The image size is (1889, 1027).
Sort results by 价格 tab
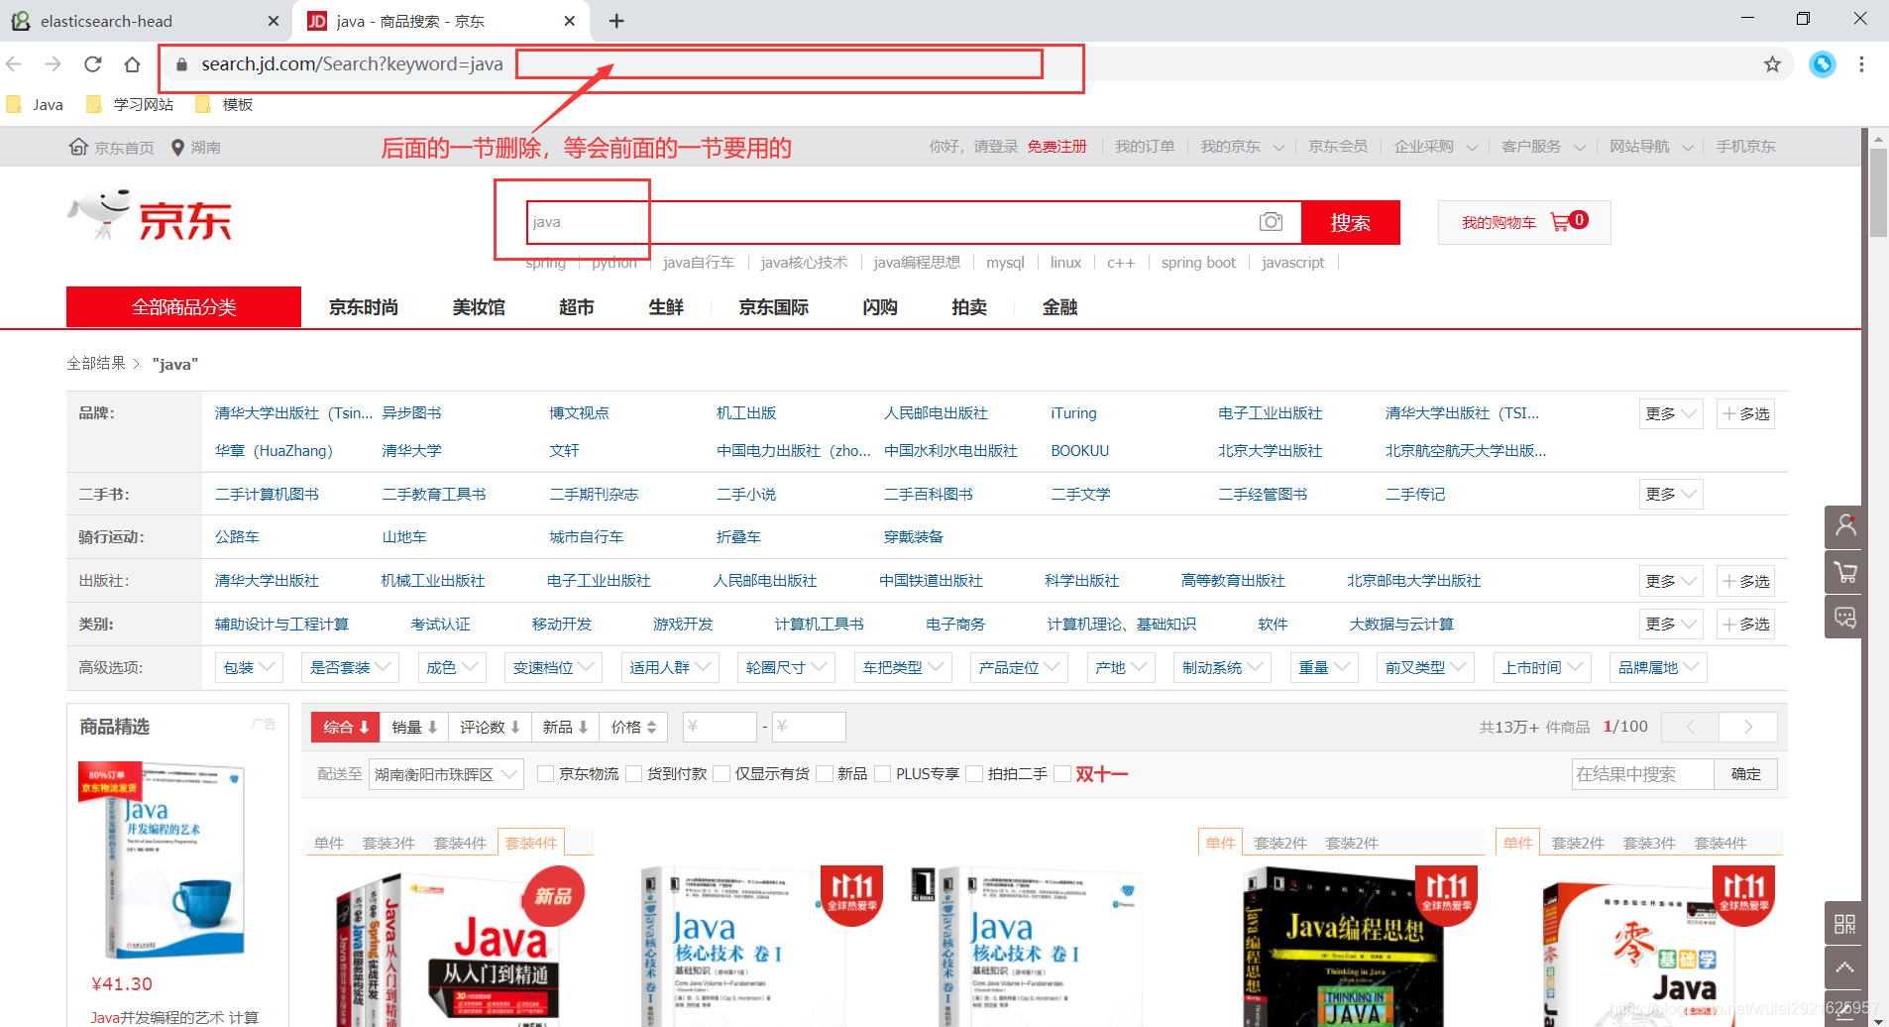coord(634,727)
